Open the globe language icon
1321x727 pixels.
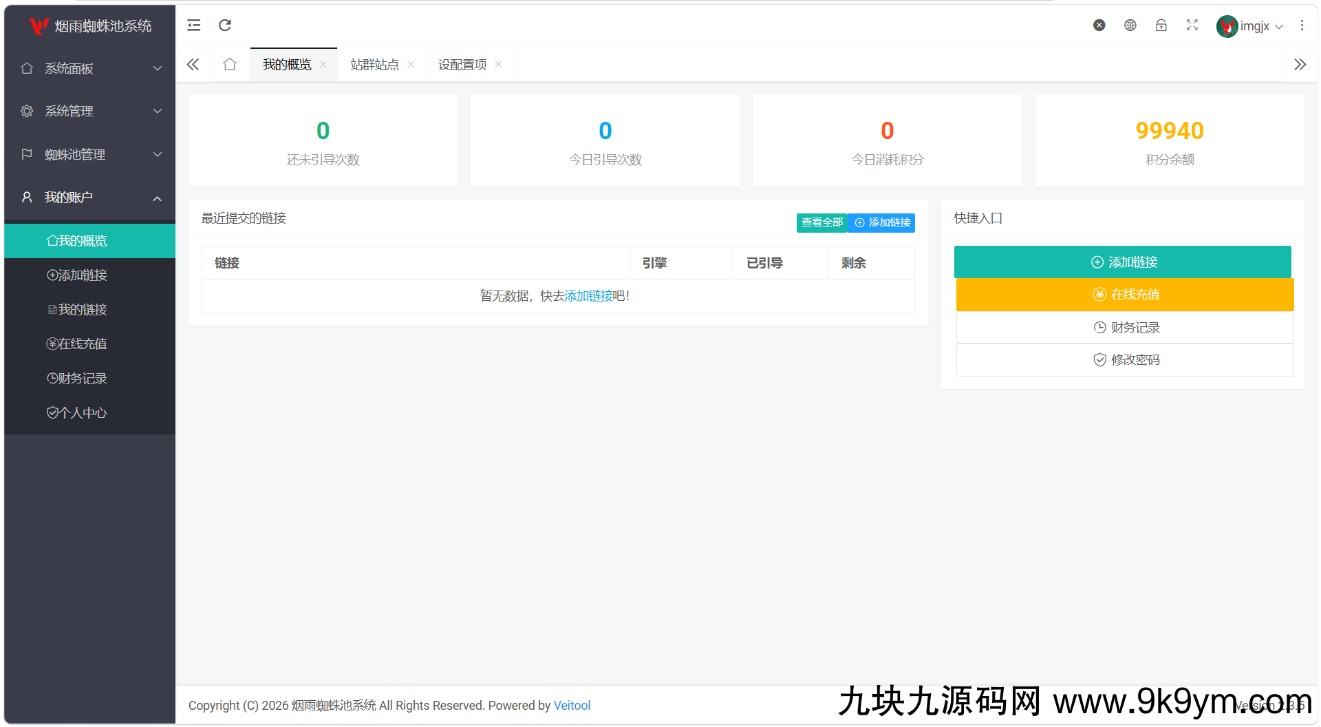(1130, 25)
